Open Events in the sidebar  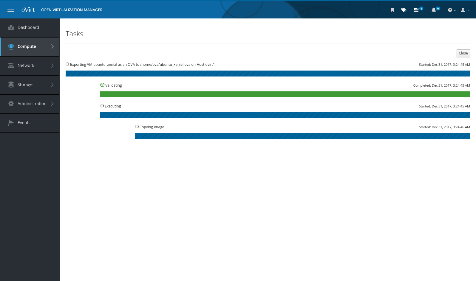[x=30, y=123]
